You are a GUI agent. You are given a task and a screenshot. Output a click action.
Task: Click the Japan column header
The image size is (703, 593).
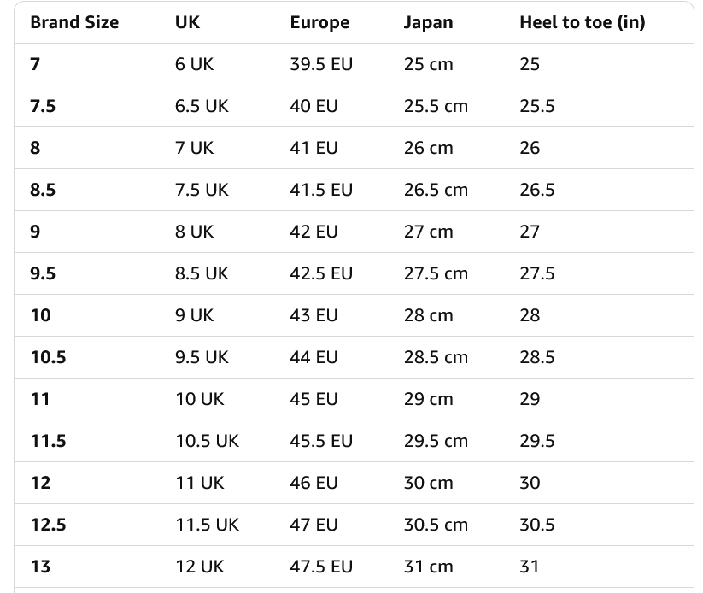click(x=429, y=23)
